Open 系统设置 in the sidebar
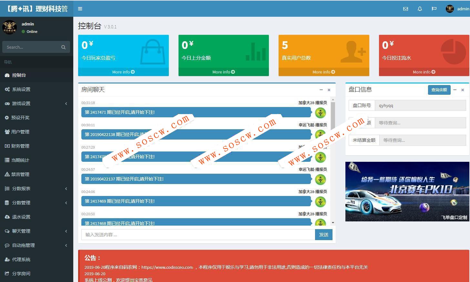The width and height of the screenshot is (470, 282). [x=36, y=89]
